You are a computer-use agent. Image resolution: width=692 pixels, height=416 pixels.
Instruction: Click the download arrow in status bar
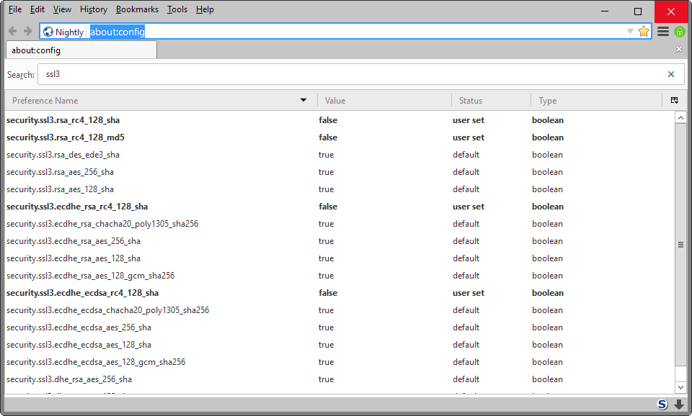point(679,404)
